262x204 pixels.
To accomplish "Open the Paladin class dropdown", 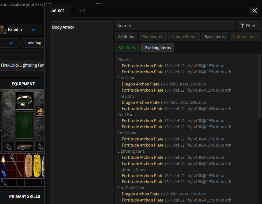I will tap(34, 29).
